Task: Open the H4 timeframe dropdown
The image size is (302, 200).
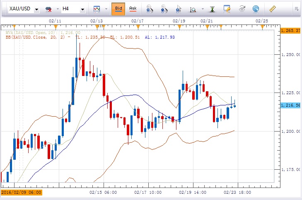Action: [x=82, y=9]
